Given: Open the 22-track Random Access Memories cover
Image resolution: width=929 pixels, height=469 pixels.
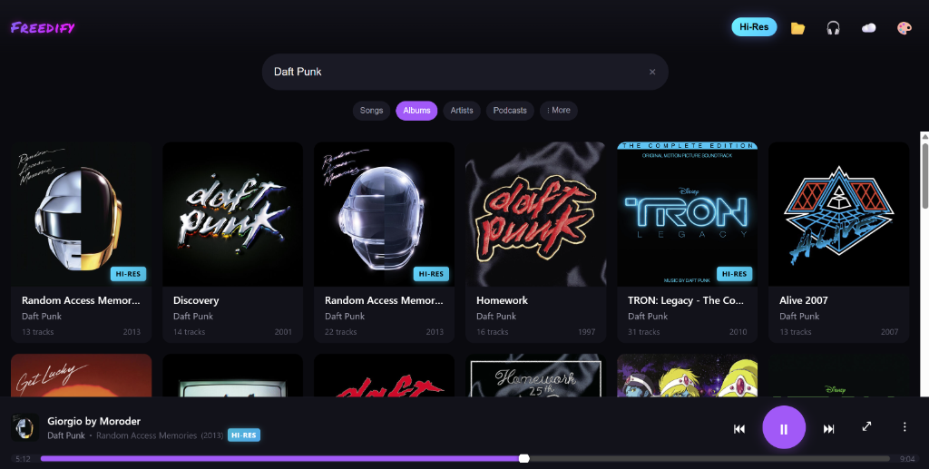Looking at the screenshot, I should [x=384, y=214].
